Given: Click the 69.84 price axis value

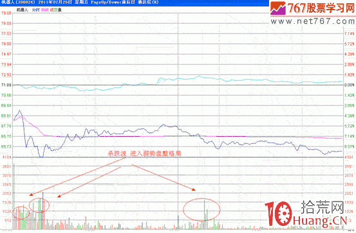Looking at the screenshot, I should (6, 105).
